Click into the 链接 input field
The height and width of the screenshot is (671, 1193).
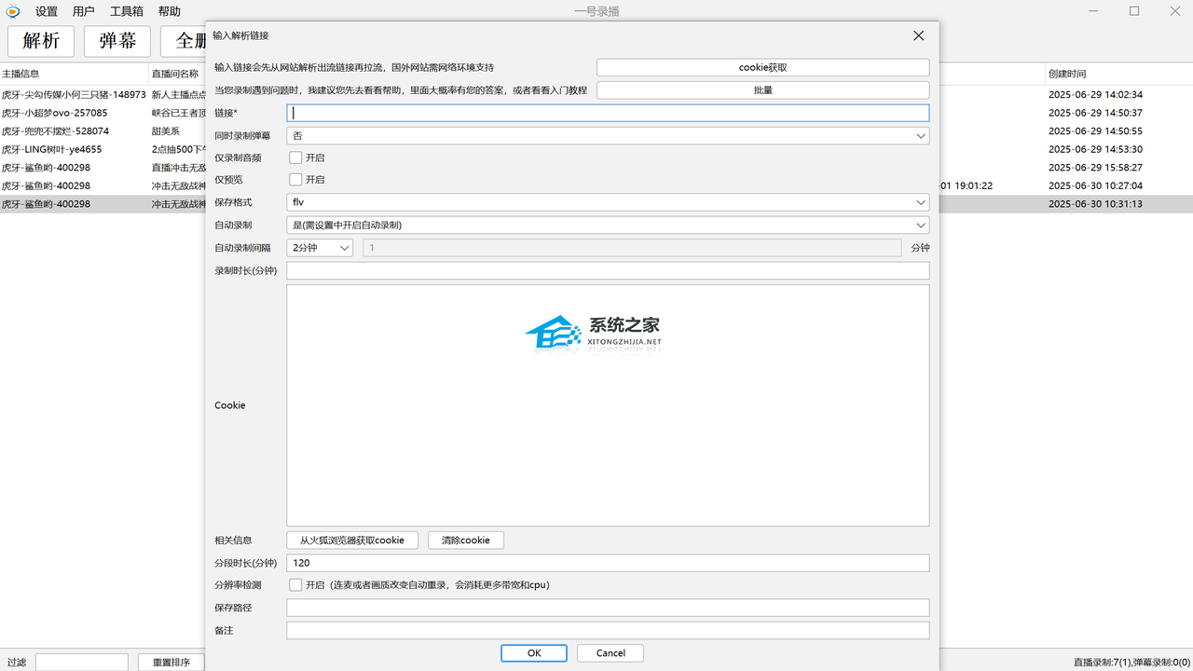[607, 113]
